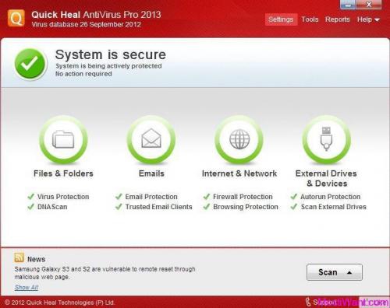
Task: Click the Virus database date text
Action: tap(87, 25)
